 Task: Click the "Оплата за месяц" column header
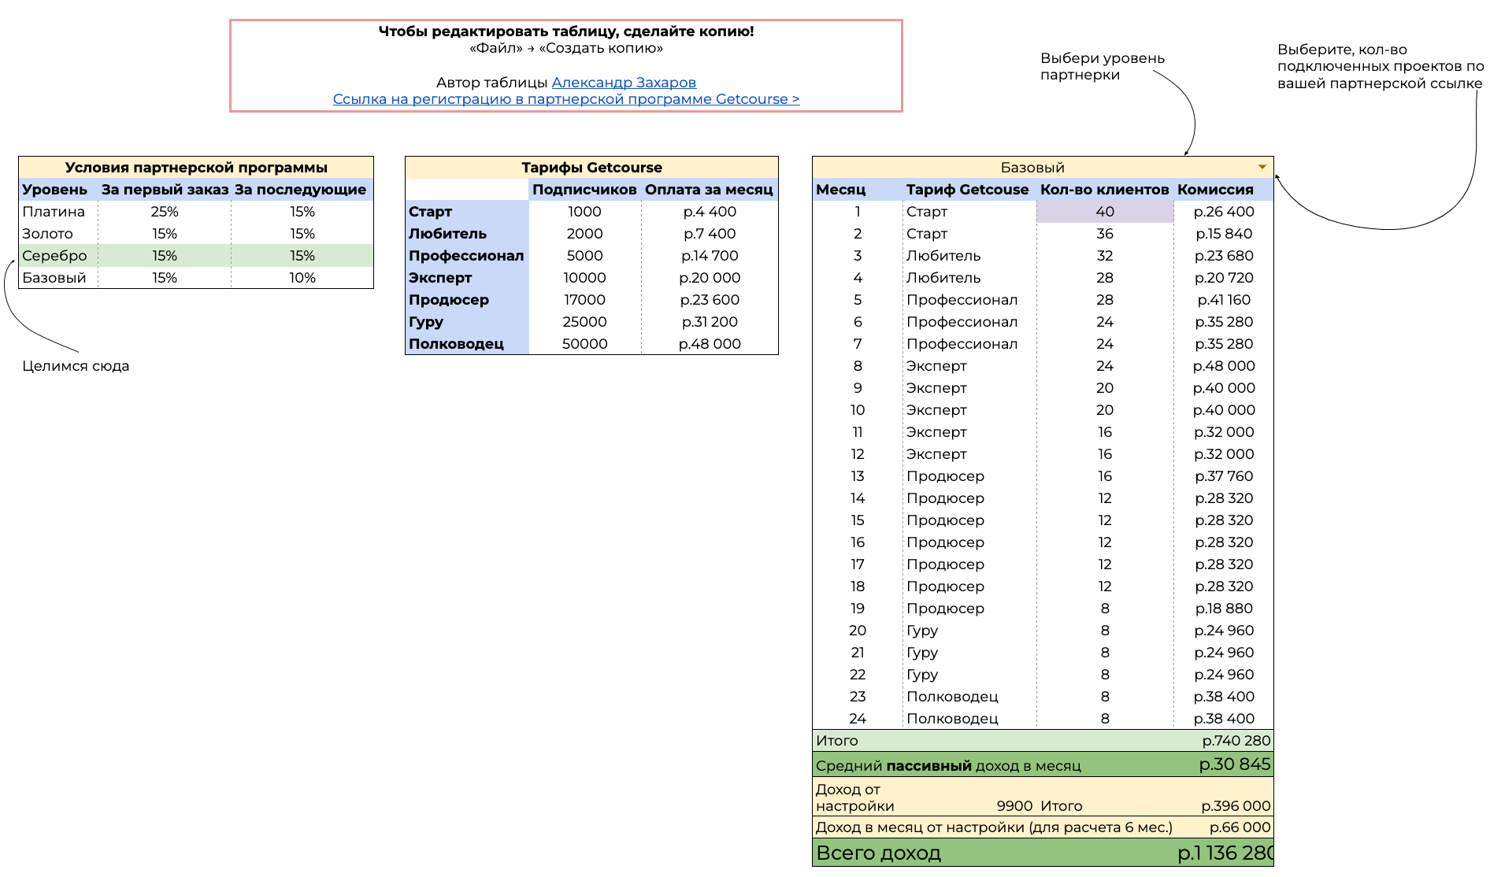pyautogui.click(x=709, y=190)
